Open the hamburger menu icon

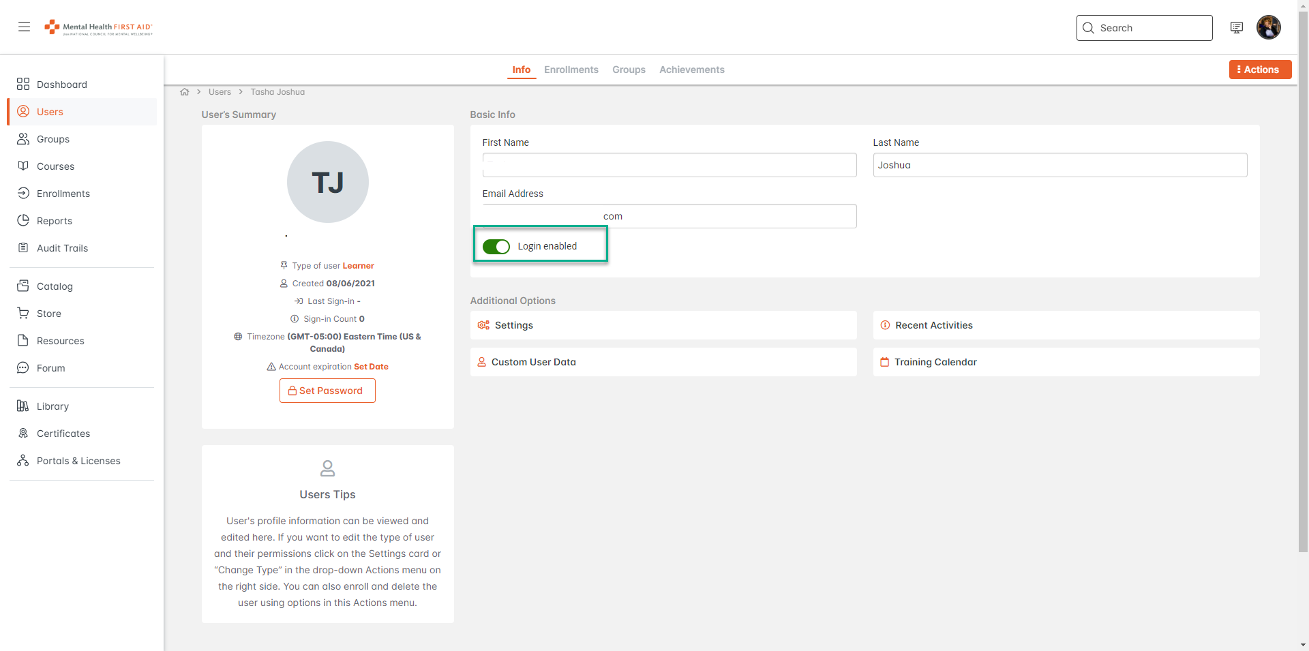[x=24, y=27]
